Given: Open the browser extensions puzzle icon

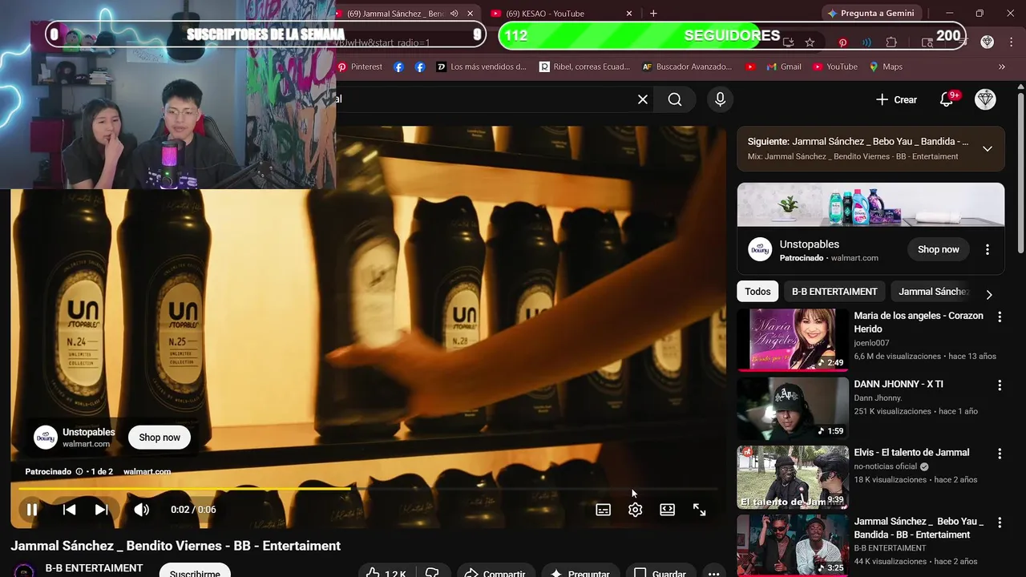Looking at the screenshot, I should tap(891, 42).
